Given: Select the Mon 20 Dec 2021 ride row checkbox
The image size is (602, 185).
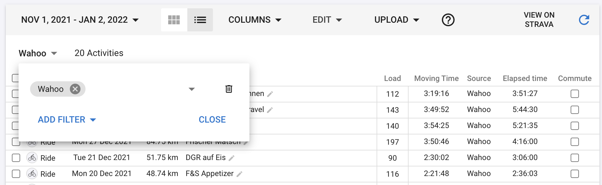Looking at the screenshot, I should [16, 174].
